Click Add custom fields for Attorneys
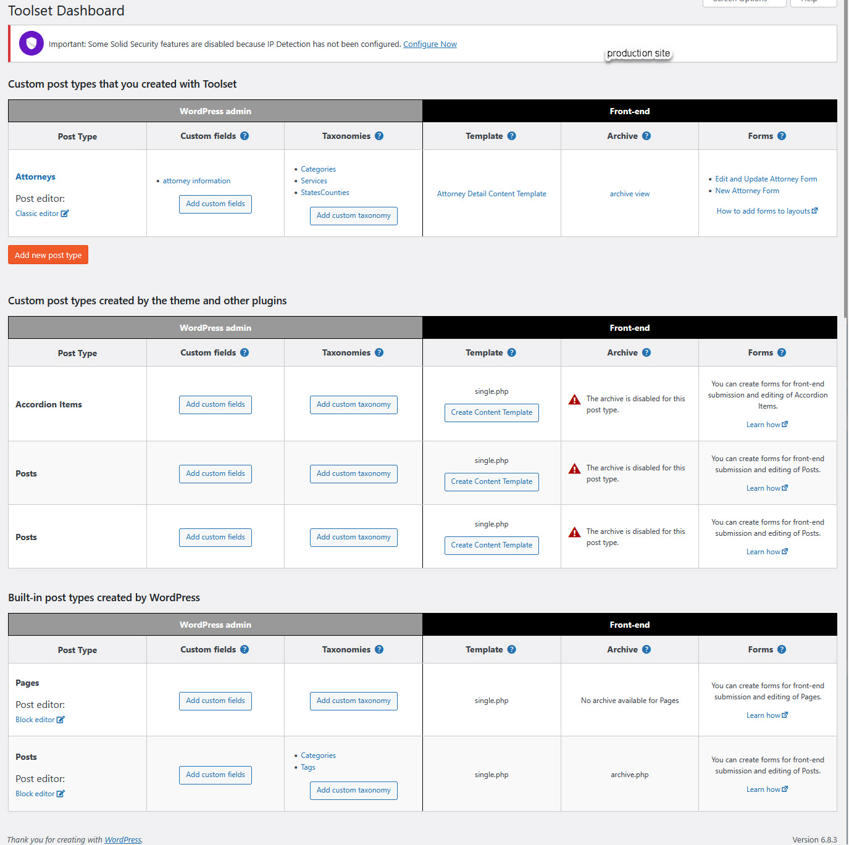The image size is (849, 845). pos(215,204)
